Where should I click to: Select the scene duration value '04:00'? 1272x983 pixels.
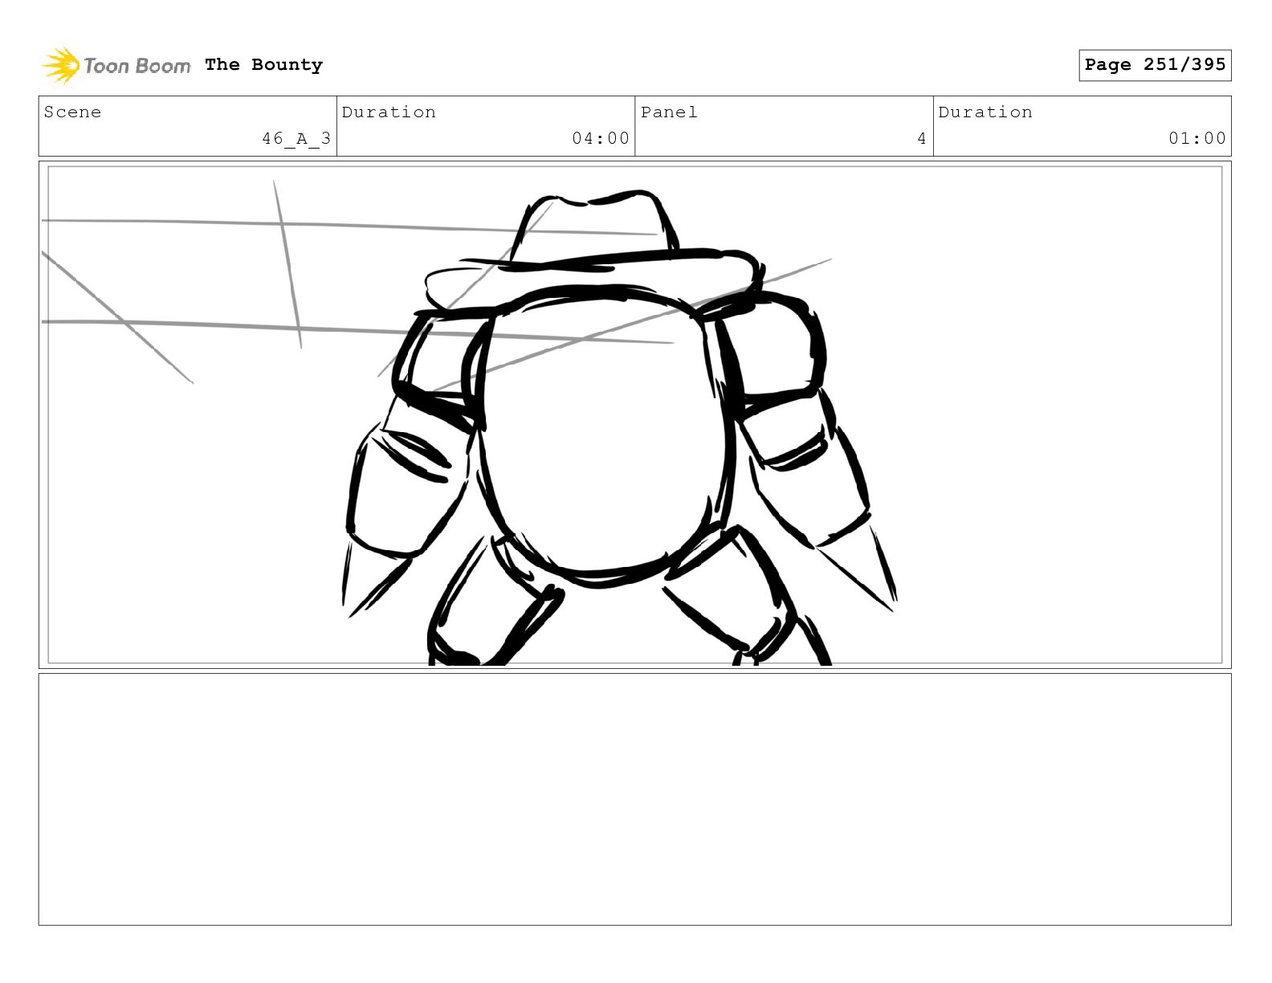click(601, 138)
